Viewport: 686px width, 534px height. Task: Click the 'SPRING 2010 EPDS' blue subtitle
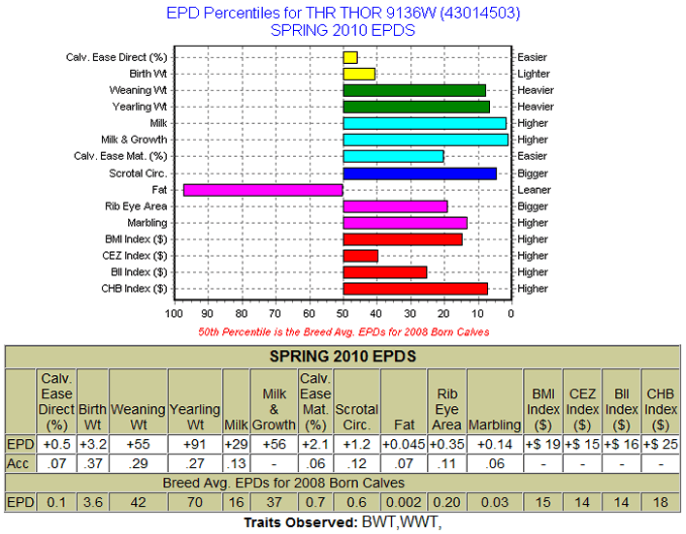tap(343, 31)
